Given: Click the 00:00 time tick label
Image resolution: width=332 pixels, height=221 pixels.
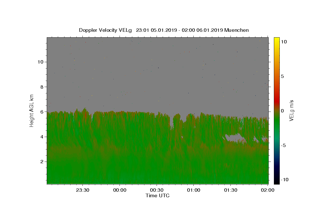Looking at the screenshot, I should (x=120, y=190).
